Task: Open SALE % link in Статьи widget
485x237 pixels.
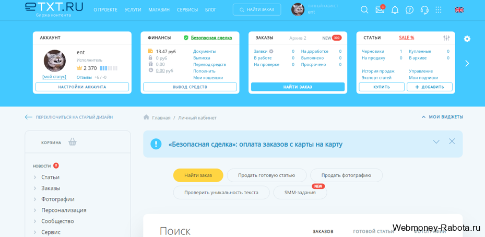Action: tap(407, 38)
